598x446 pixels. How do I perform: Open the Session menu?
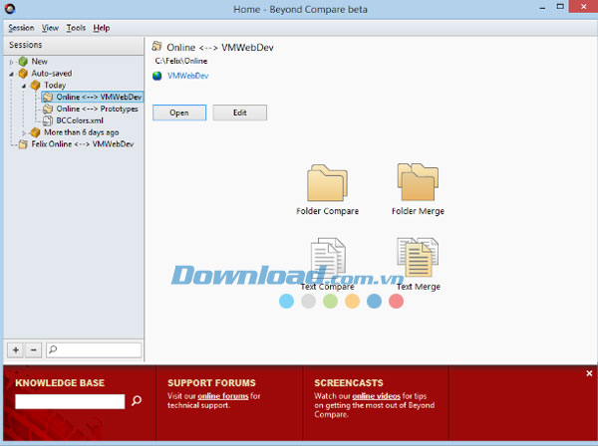[x=21, y=28]
